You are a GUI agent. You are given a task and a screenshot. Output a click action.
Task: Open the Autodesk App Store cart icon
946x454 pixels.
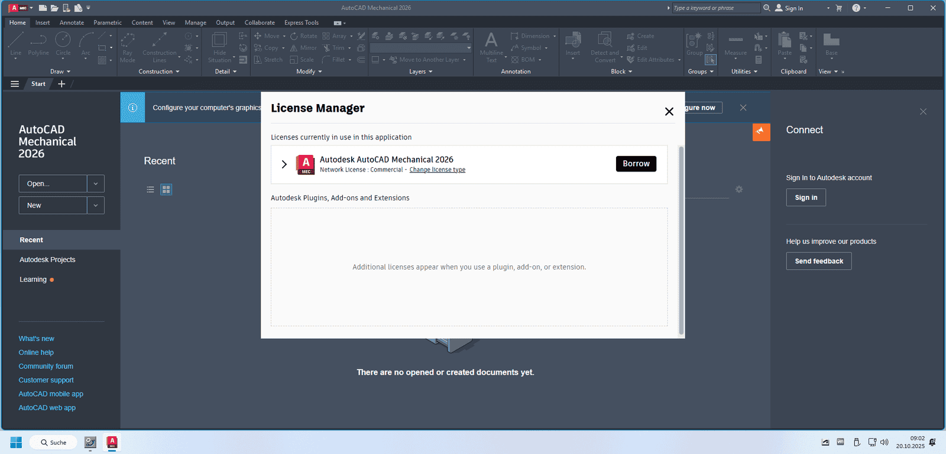point(839,8)
